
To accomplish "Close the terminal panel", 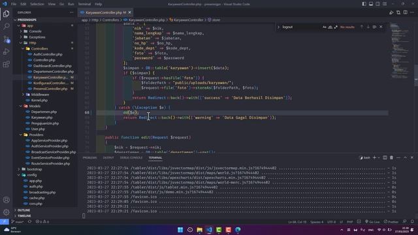I will 412,158.
